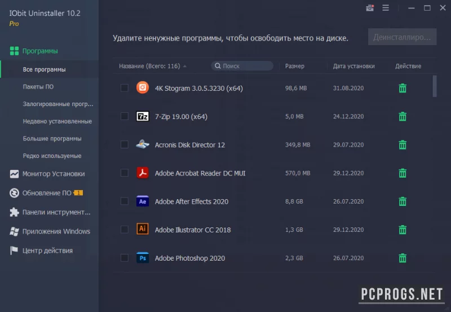Click trash icon for Adobe Acrobat Reader DC
The image size is (451, 312).
(403, 173)
